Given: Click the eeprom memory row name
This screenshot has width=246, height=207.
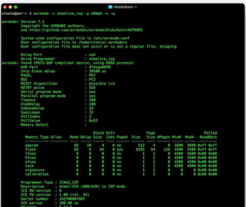Looking at the screenshot, I should point(32,145).
